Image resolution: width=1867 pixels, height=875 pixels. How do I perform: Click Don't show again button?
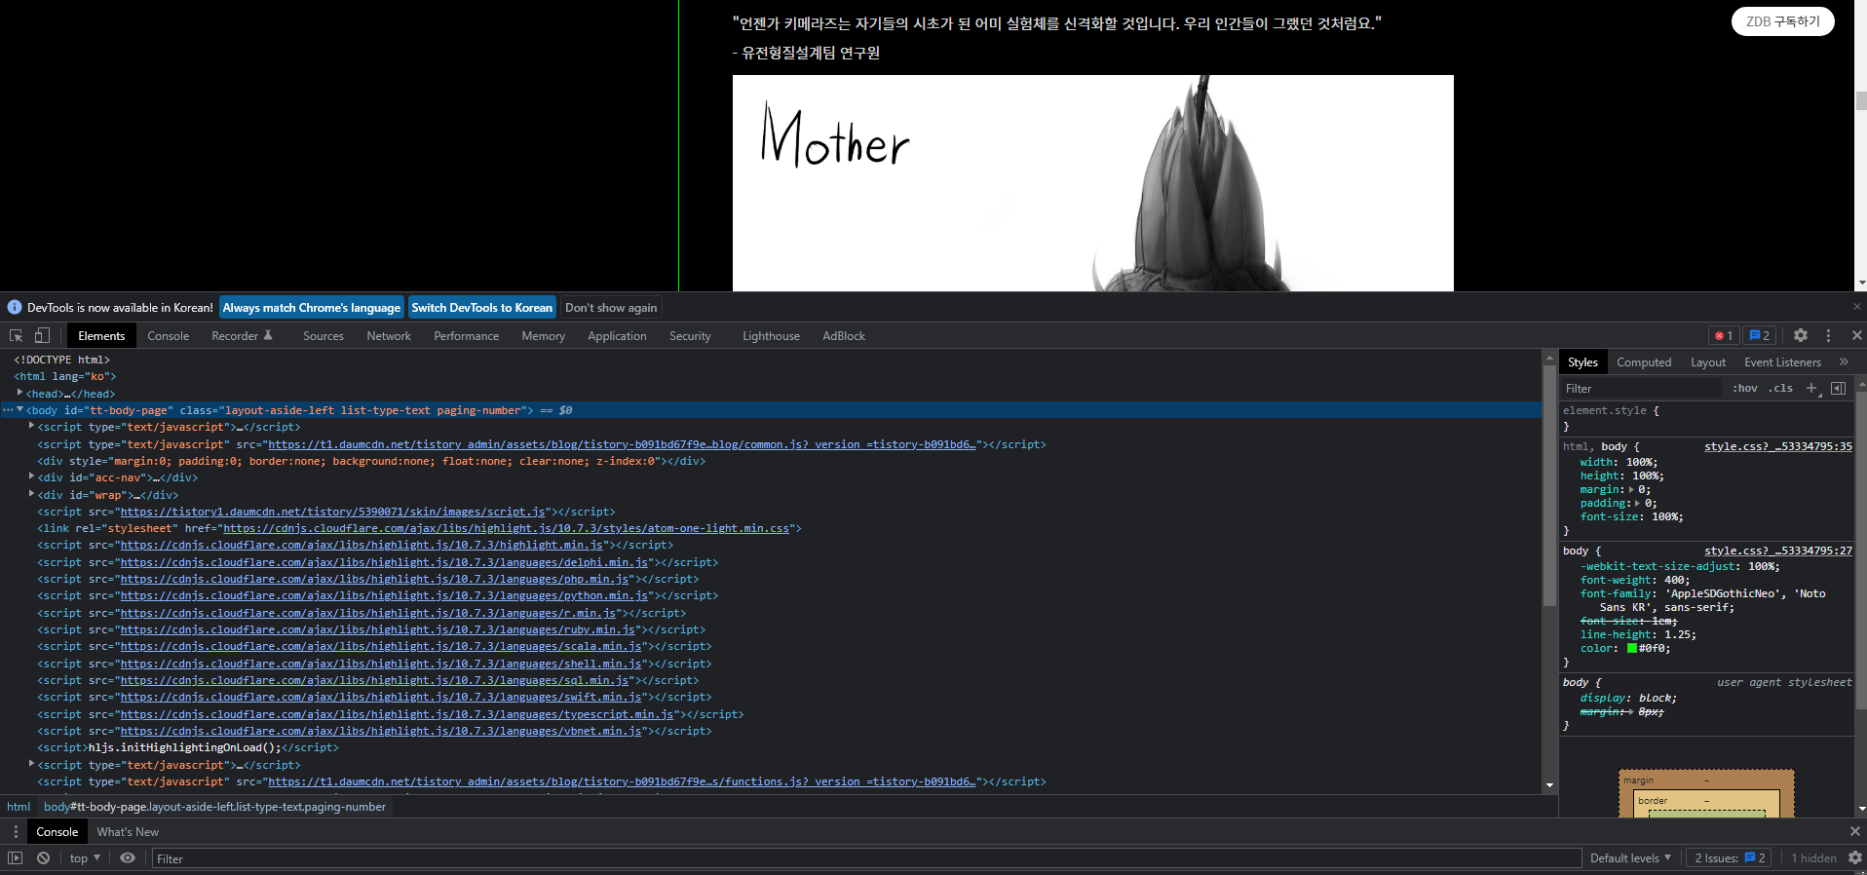[x=611, y=307]
